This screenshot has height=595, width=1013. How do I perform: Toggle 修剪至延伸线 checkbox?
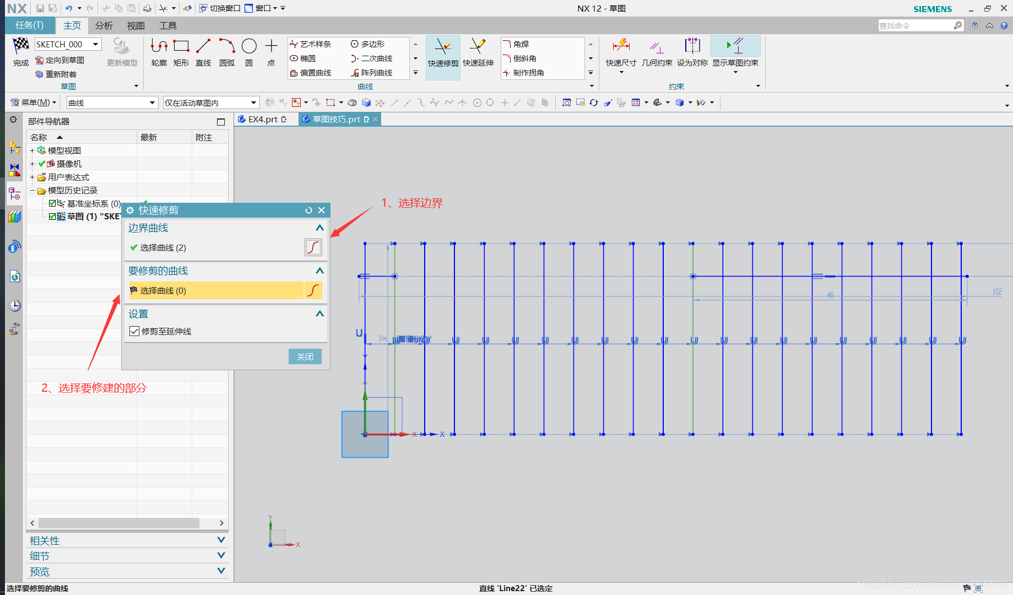tap(134, 331)
